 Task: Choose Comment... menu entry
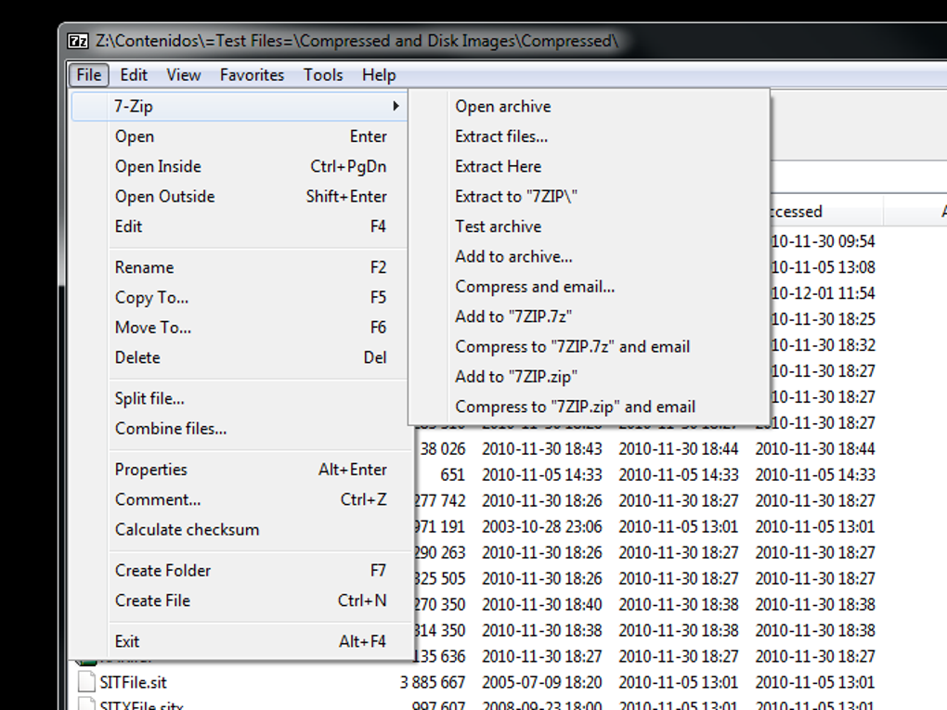(x=240, y=500)
